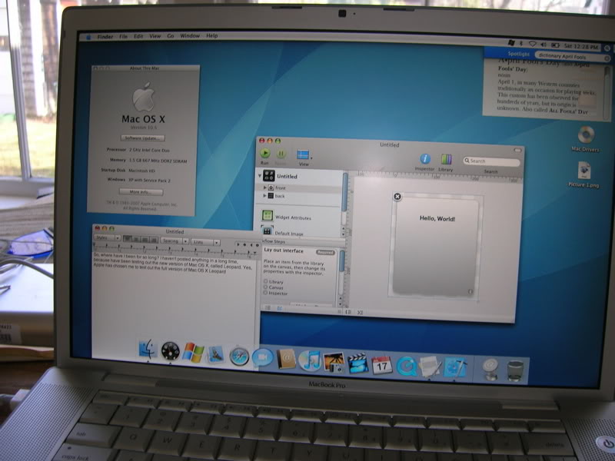Open iTunes from the Dock

310,360
